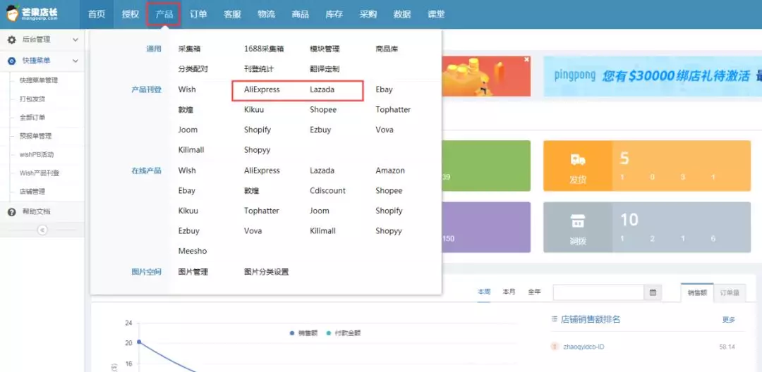Click the date range input field
762x372 pixels.
click(598, 292)
